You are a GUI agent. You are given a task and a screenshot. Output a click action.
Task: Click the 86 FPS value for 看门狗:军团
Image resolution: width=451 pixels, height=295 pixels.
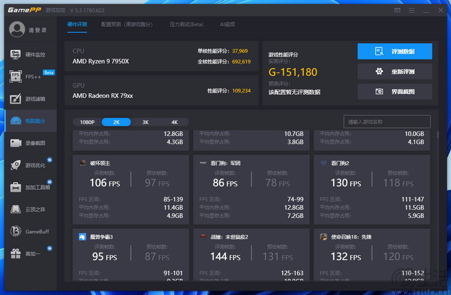click(226, 183)
